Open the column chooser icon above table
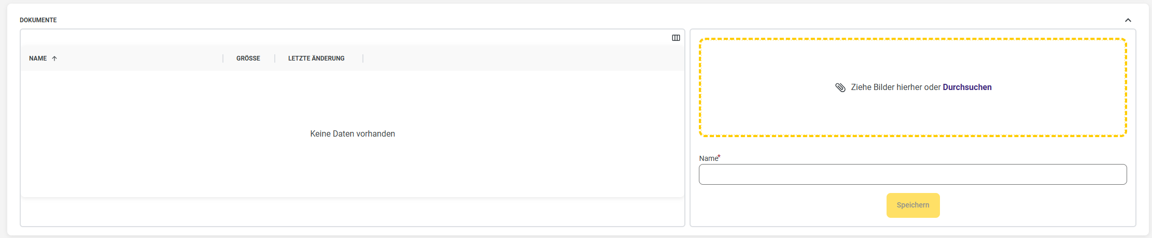The height and width of the screenshot is (238, 1152). tap(676, 38)
